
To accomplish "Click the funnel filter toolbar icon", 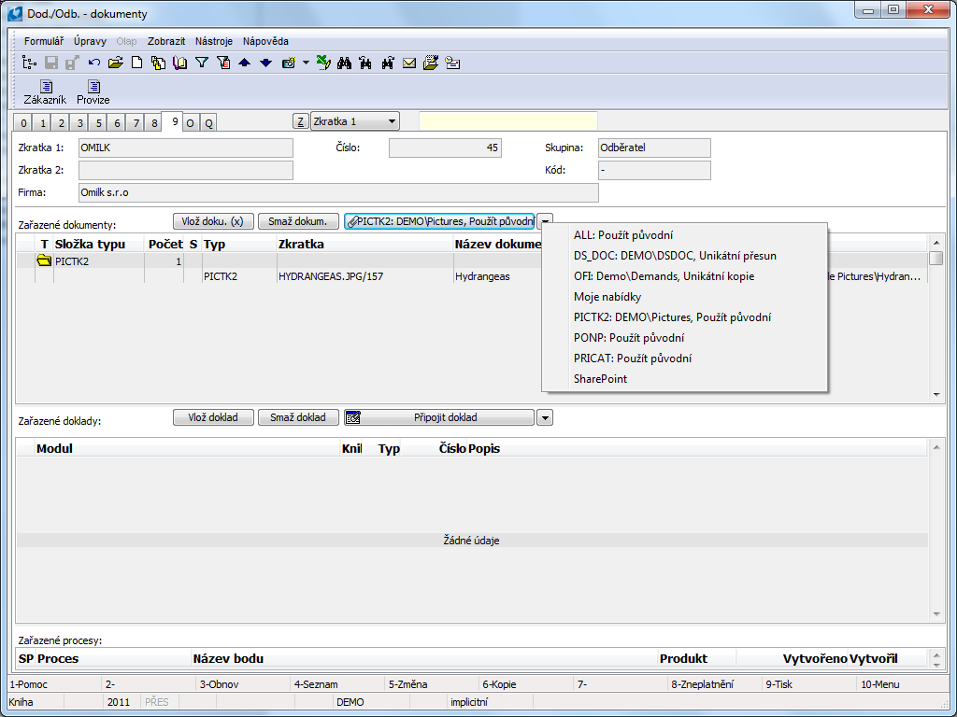I will 201,63.
